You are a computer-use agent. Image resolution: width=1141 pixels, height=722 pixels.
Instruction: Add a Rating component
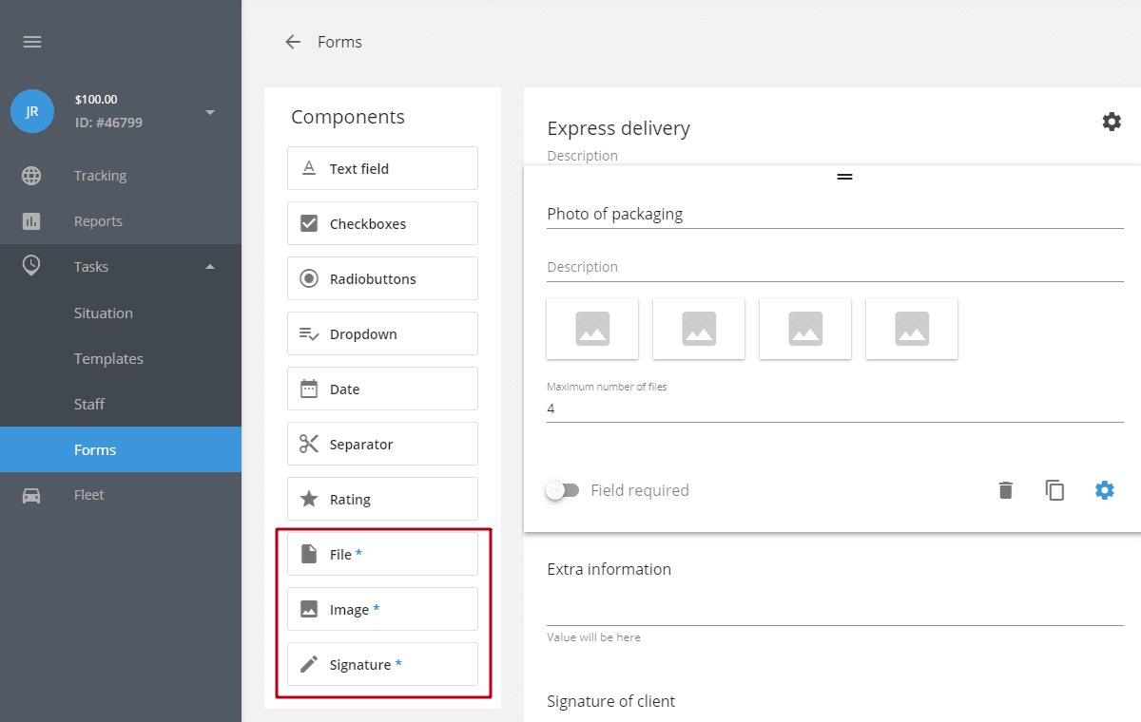click(x=382, y=499)
